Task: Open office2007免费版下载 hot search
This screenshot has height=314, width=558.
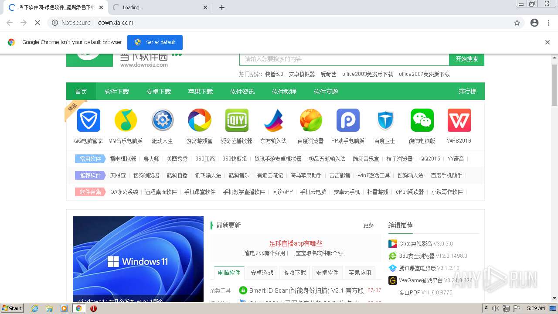Action: pos(424,74)
